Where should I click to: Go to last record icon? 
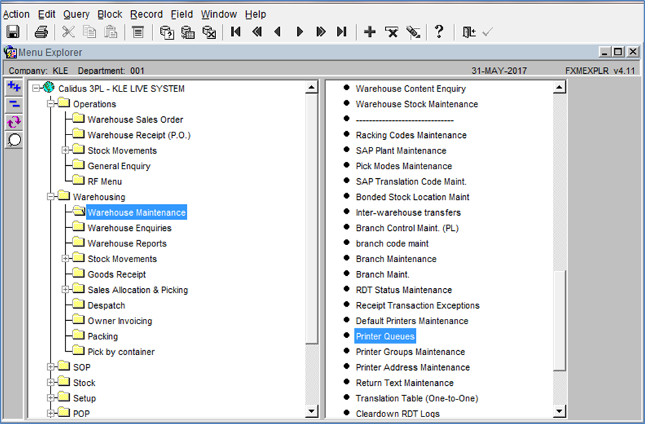point(342,31)
